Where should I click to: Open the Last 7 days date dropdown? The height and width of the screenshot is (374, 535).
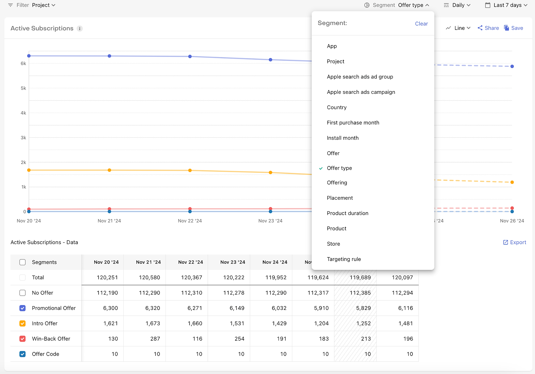(x=510, y=5)
